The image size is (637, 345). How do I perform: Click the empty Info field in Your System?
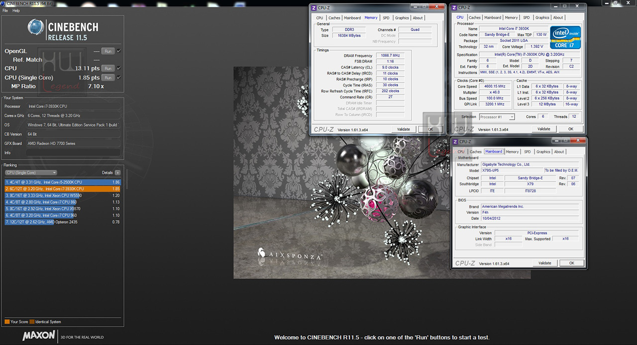74,153
